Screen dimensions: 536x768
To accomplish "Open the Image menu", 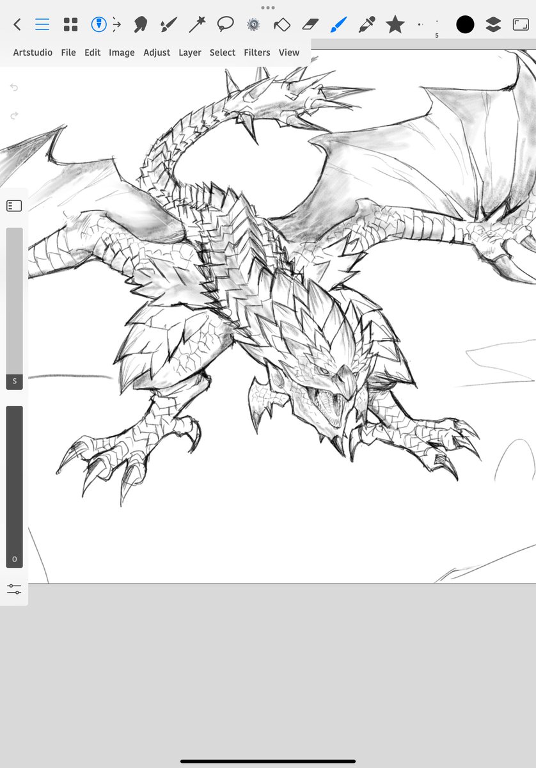I will 122,52.
